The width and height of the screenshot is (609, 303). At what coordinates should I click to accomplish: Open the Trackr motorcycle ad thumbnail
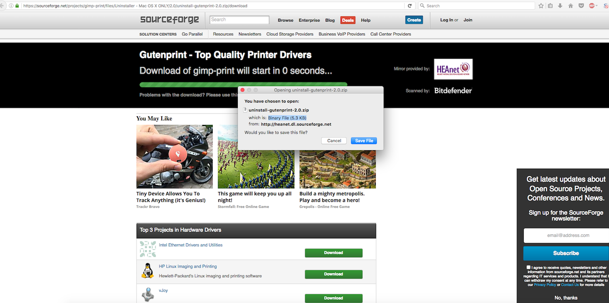175,157
